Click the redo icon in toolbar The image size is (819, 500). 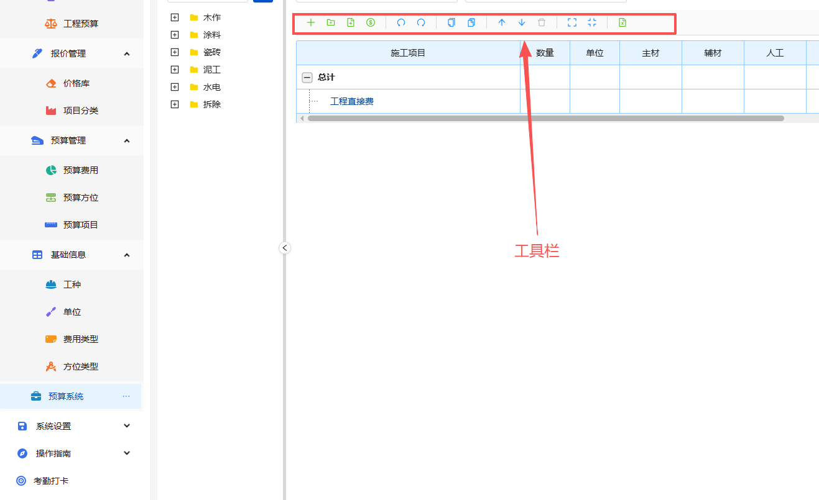point(421,22)
